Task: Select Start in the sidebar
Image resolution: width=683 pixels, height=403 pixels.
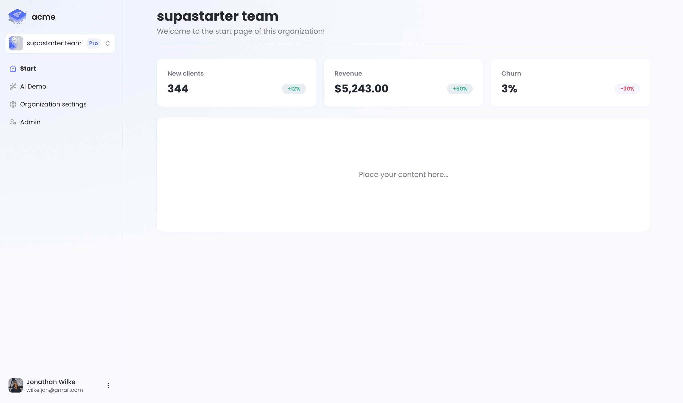Action: [27, 68]
